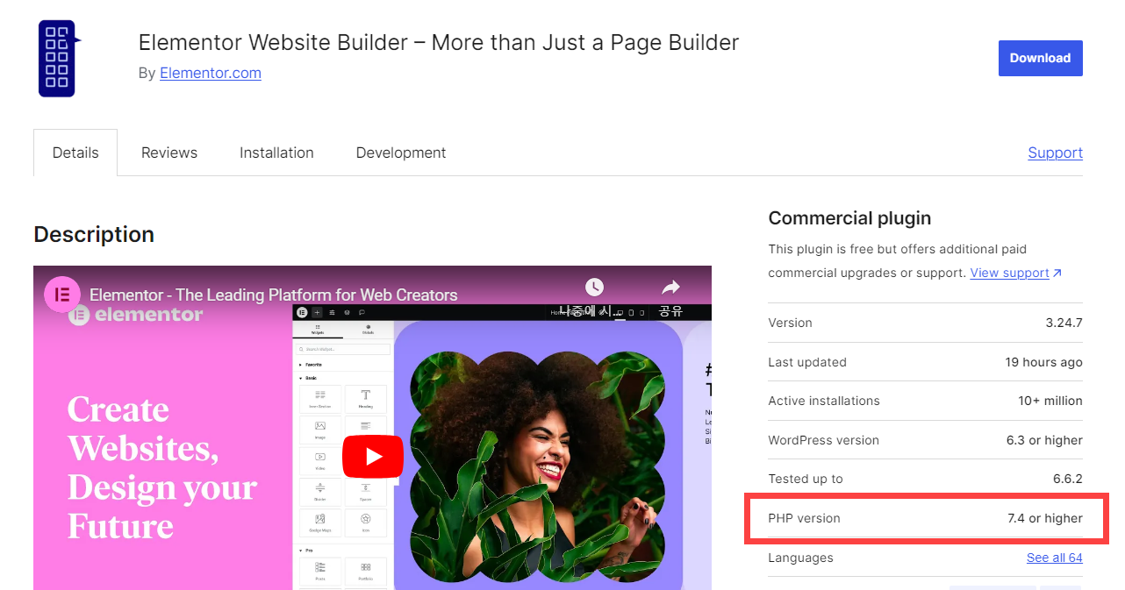Download the Elementor plugin
This screenshot has height=590, width=1125.
[x=1040, y=58]
